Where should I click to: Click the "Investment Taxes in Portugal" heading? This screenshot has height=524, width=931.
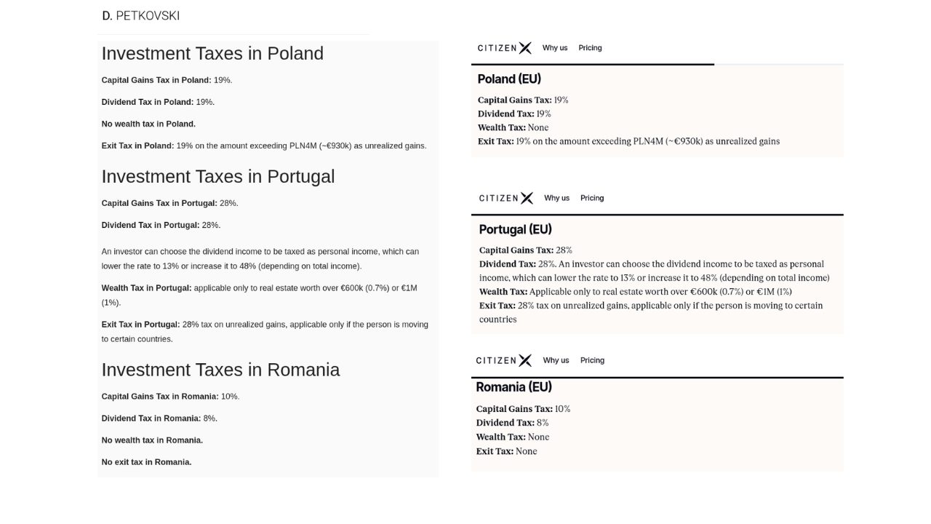click(218, 177)
